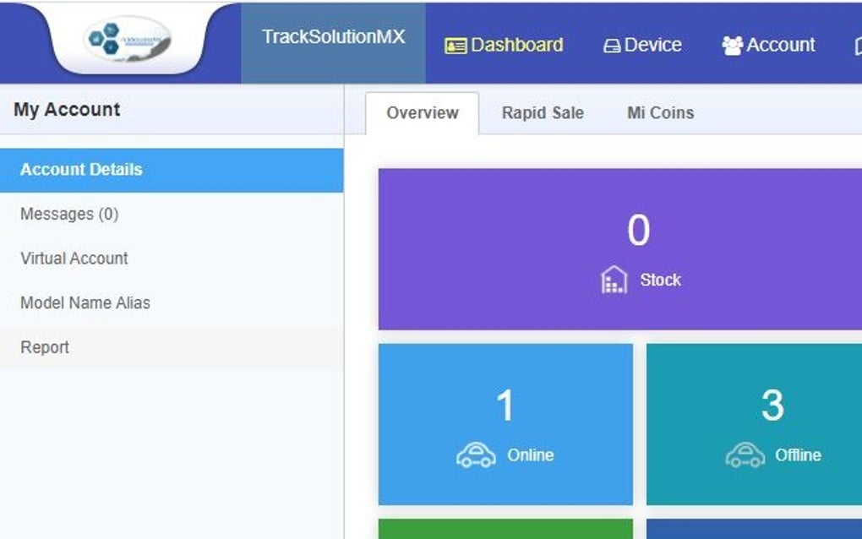Click the partially visible icon at top right
This screenshot has width=862, height=539.
pyautogui.click(x=856, y=44)
